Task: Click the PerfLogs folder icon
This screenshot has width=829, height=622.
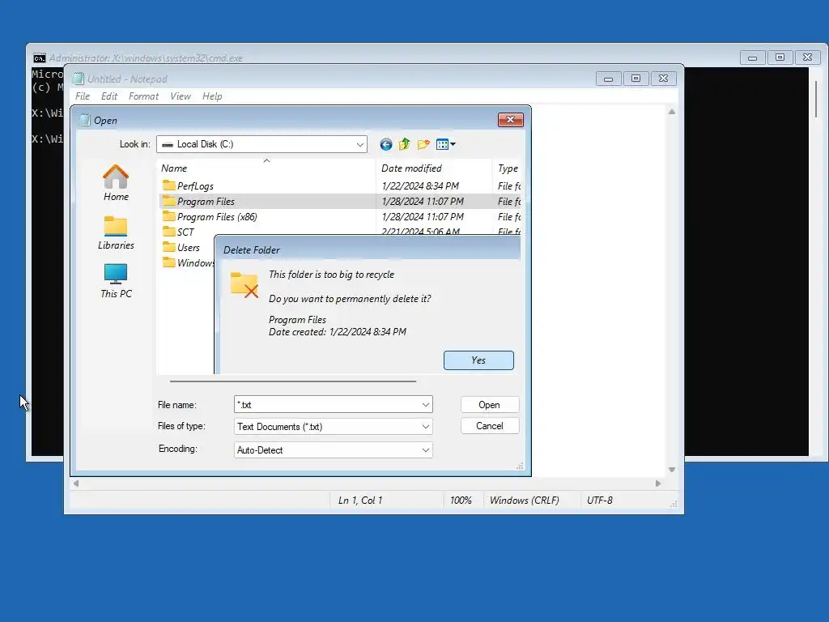Action: tap(168, 185)
